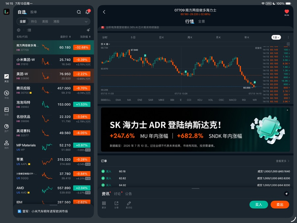Tap the red news icon in 台积电 ticker
Image resolution: width=297 pixels, height=223 pixels.
103,27
